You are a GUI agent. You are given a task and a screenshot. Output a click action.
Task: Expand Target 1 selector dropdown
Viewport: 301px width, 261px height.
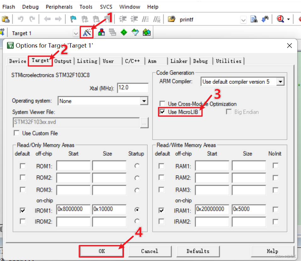click(x=76, y=33)
